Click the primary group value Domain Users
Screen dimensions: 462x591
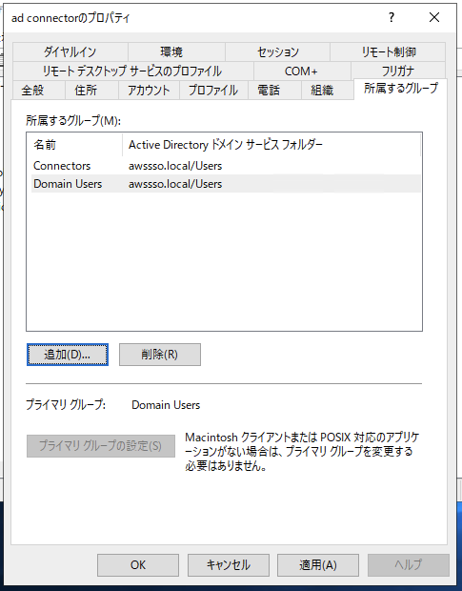point(166,405)
